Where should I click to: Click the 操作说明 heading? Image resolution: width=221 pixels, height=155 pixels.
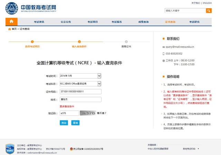click(173, 77)
